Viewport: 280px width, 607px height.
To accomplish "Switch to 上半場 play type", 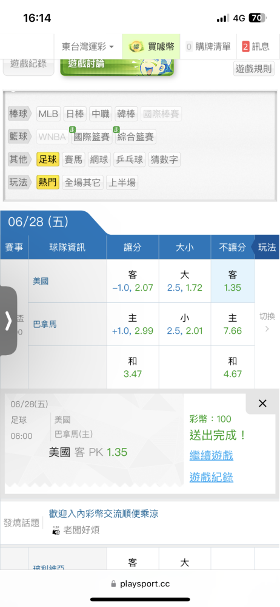I will point(122,182).
